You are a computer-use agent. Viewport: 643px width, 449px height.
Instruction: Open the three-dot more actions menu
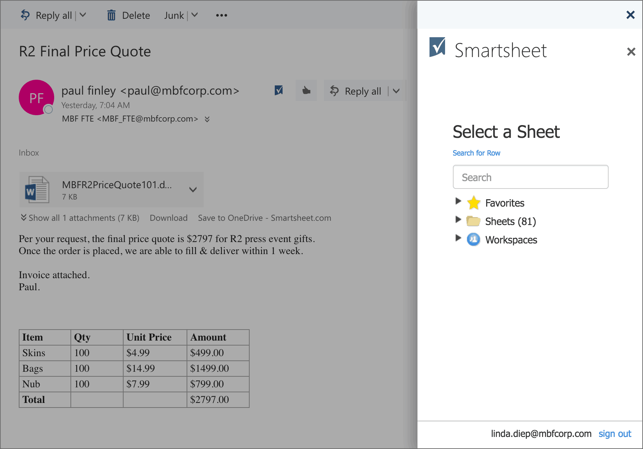point(221,15)
